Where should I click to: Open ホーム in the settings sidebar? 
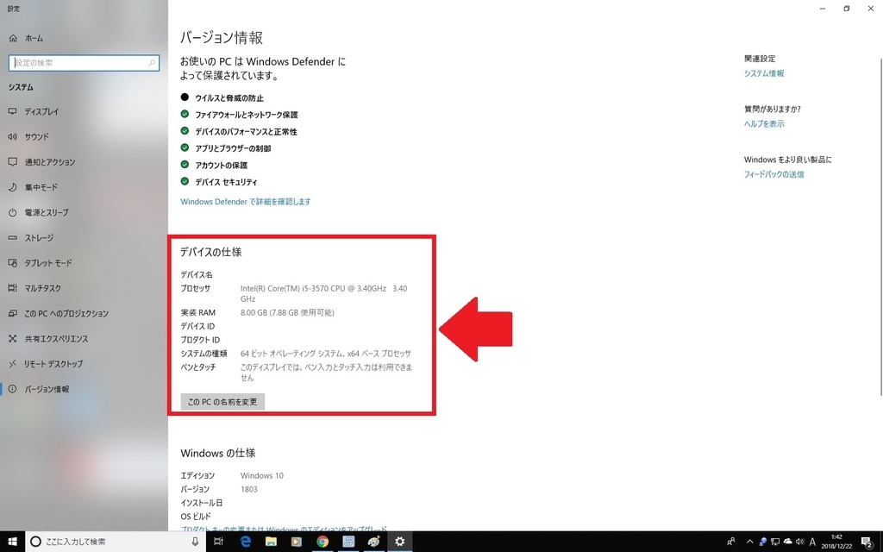tap(34, 38)
